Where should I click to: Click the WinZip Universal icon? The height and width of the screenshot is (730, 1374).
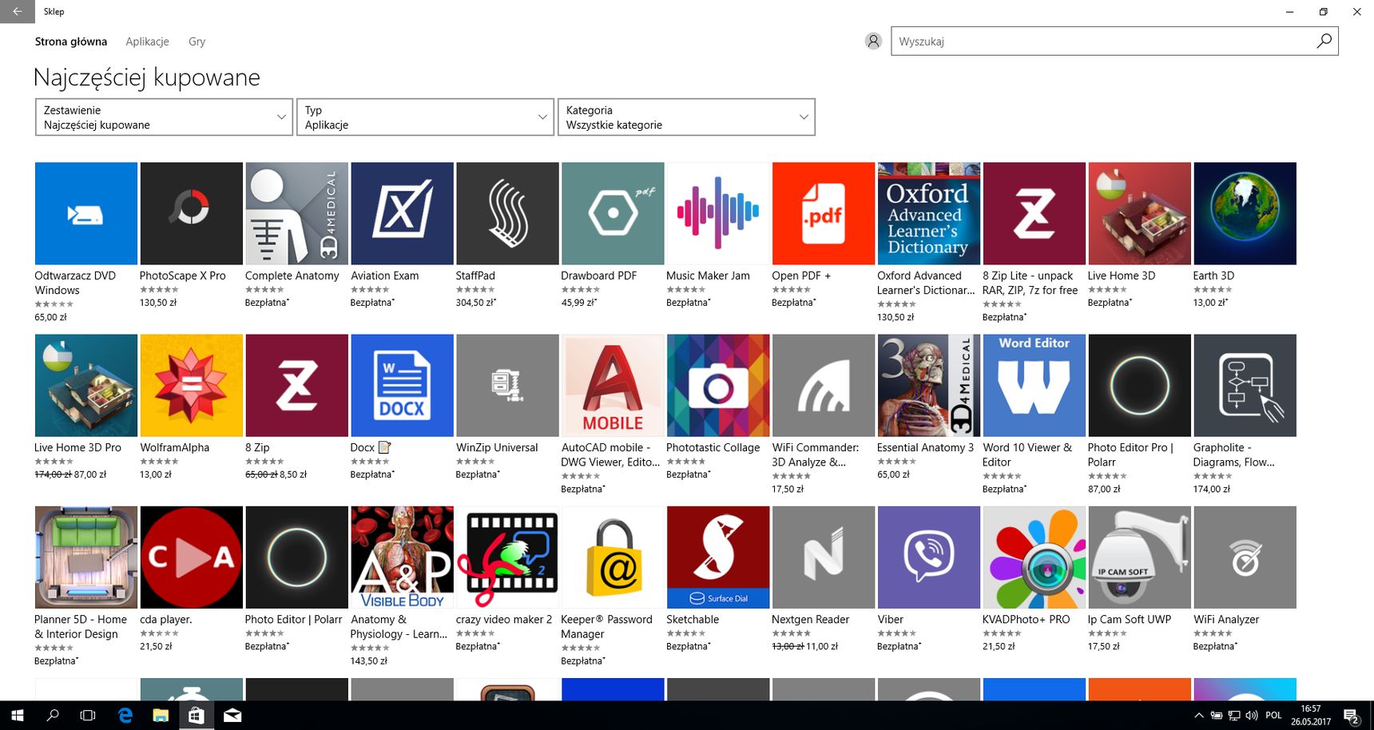507,385
